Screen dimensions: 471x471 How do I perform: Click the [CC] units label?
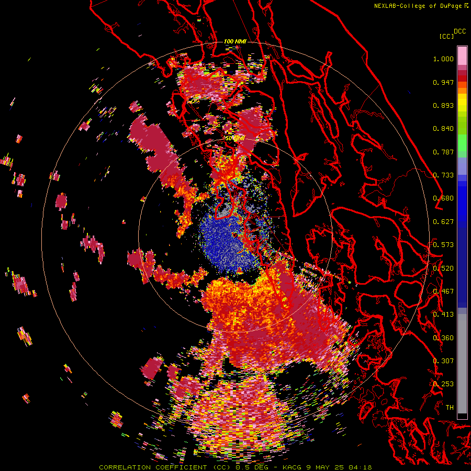coord(447,36)
